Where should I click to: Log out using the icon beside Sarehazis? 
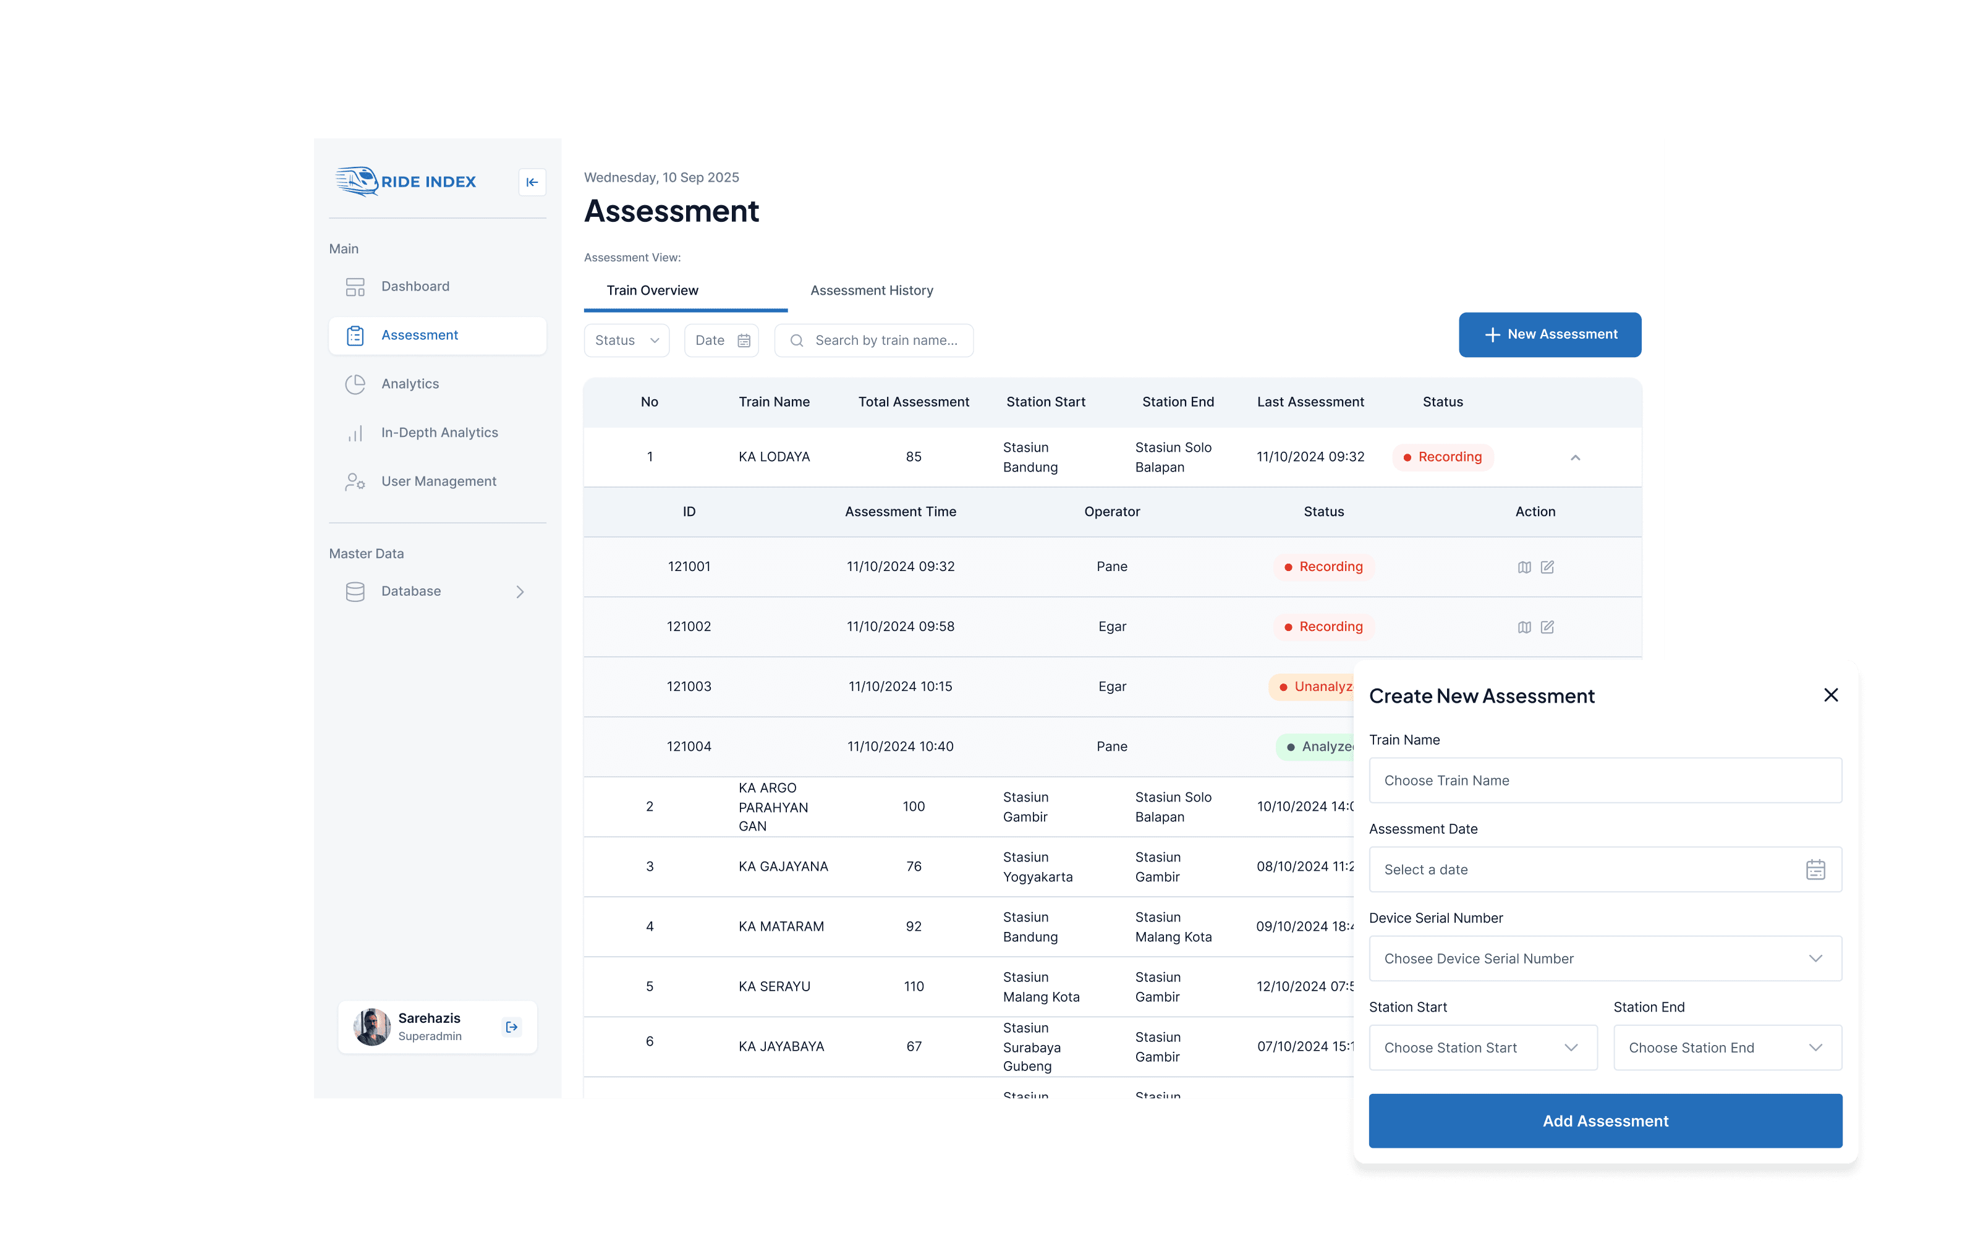click(x=512, y=1026)
